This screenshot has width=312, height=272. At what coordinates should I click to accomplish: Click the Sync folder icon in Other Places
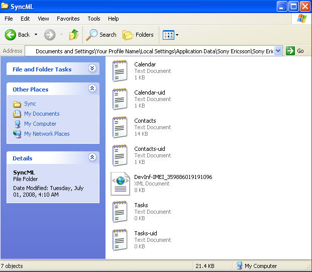pos(17,104)
